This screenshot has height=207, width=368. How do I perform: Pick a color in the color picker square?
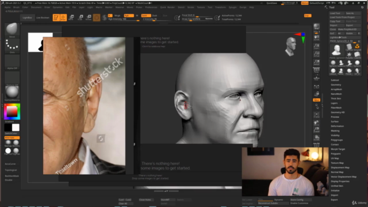pos(11,112)
